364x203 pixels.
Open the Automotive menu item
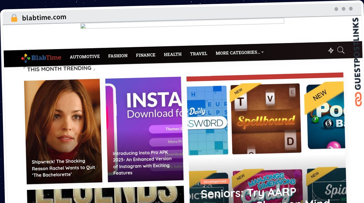click(85, 57)
